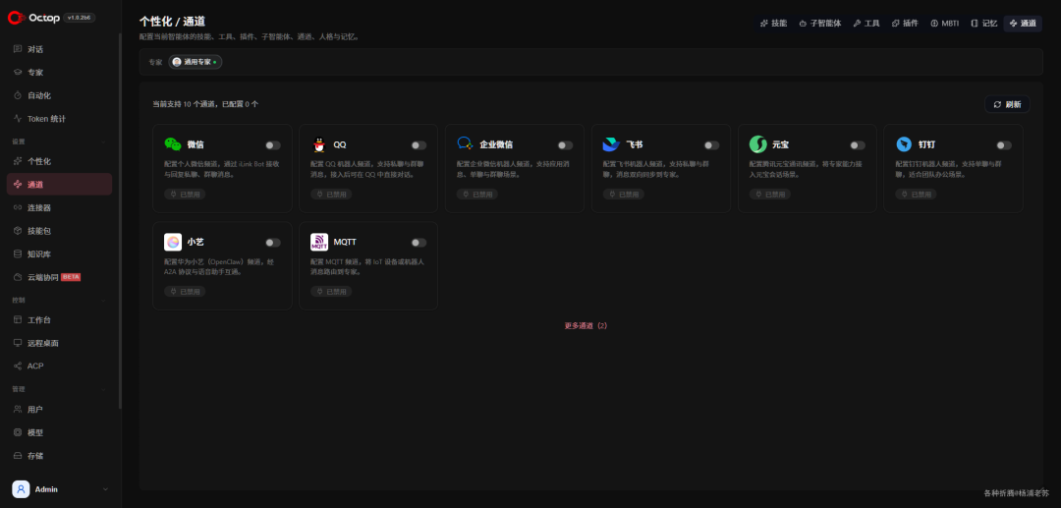Click the Admin avatar icon

coord(21,489)
